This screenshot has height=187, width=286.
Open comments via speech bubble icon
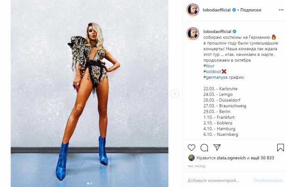point(204,148)
